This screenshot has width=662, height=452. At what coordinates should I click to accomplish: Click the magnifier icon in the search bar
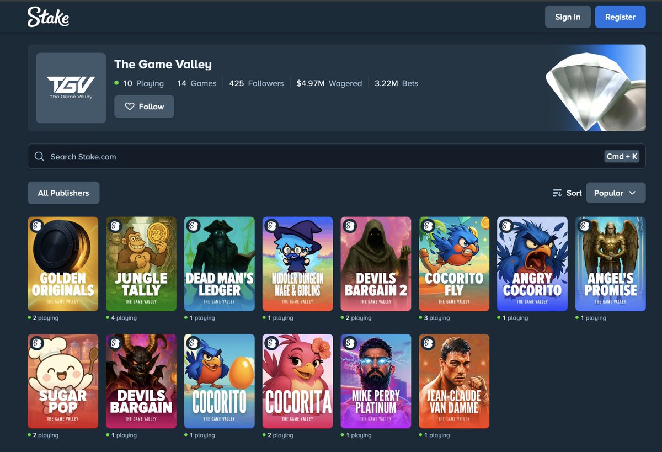coord(39,157)
